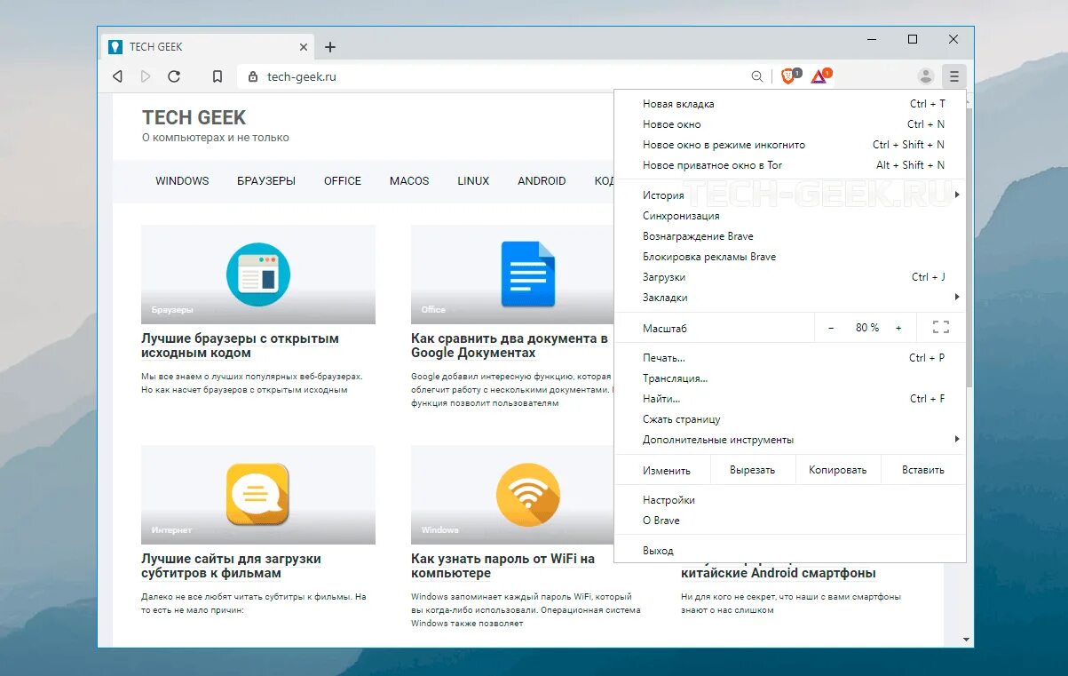Click Вставить in edit row
Screen dimensions: 1068x676
click(x=922, y=470)
